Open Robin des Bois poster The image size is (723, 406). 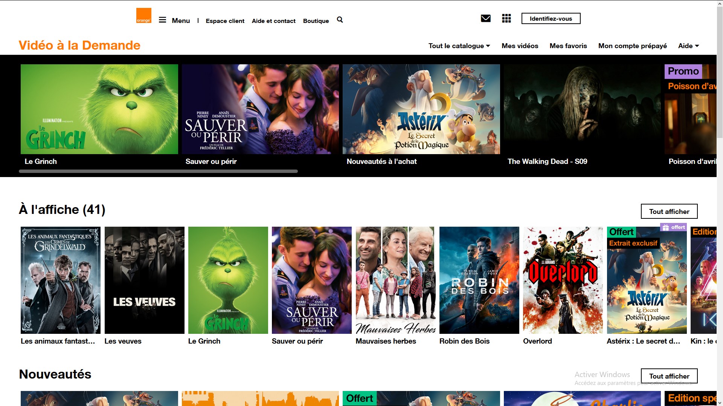479,280
